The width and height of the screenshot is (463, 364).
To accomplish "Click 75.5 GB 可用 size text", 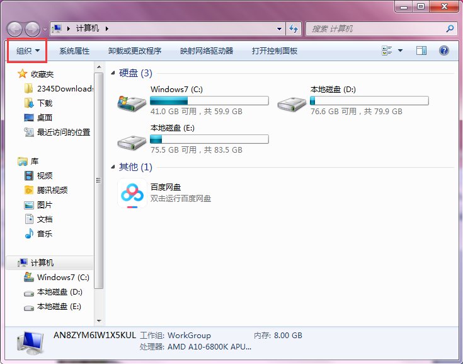I will [x=197, y=150].
